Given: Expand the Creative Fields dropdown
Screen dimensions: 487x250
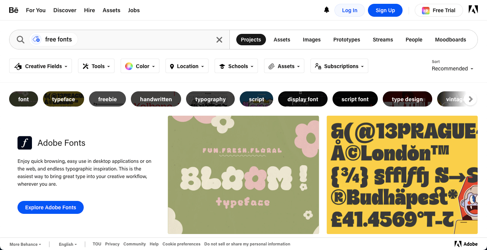Looking at the screenshot, I should [40, 66].
